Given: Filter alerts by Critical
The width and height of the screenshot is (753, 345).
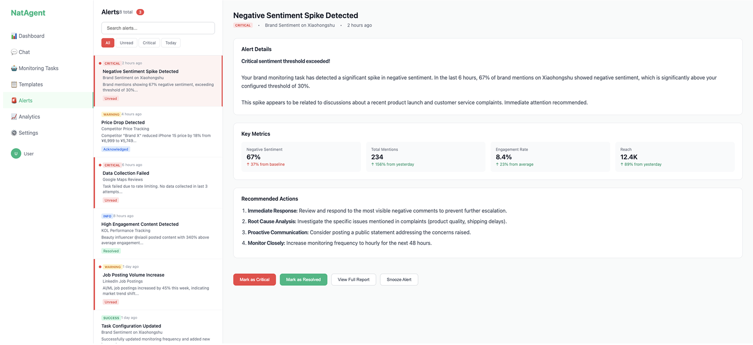Looking at the screenshot, I should coord(149,43).
